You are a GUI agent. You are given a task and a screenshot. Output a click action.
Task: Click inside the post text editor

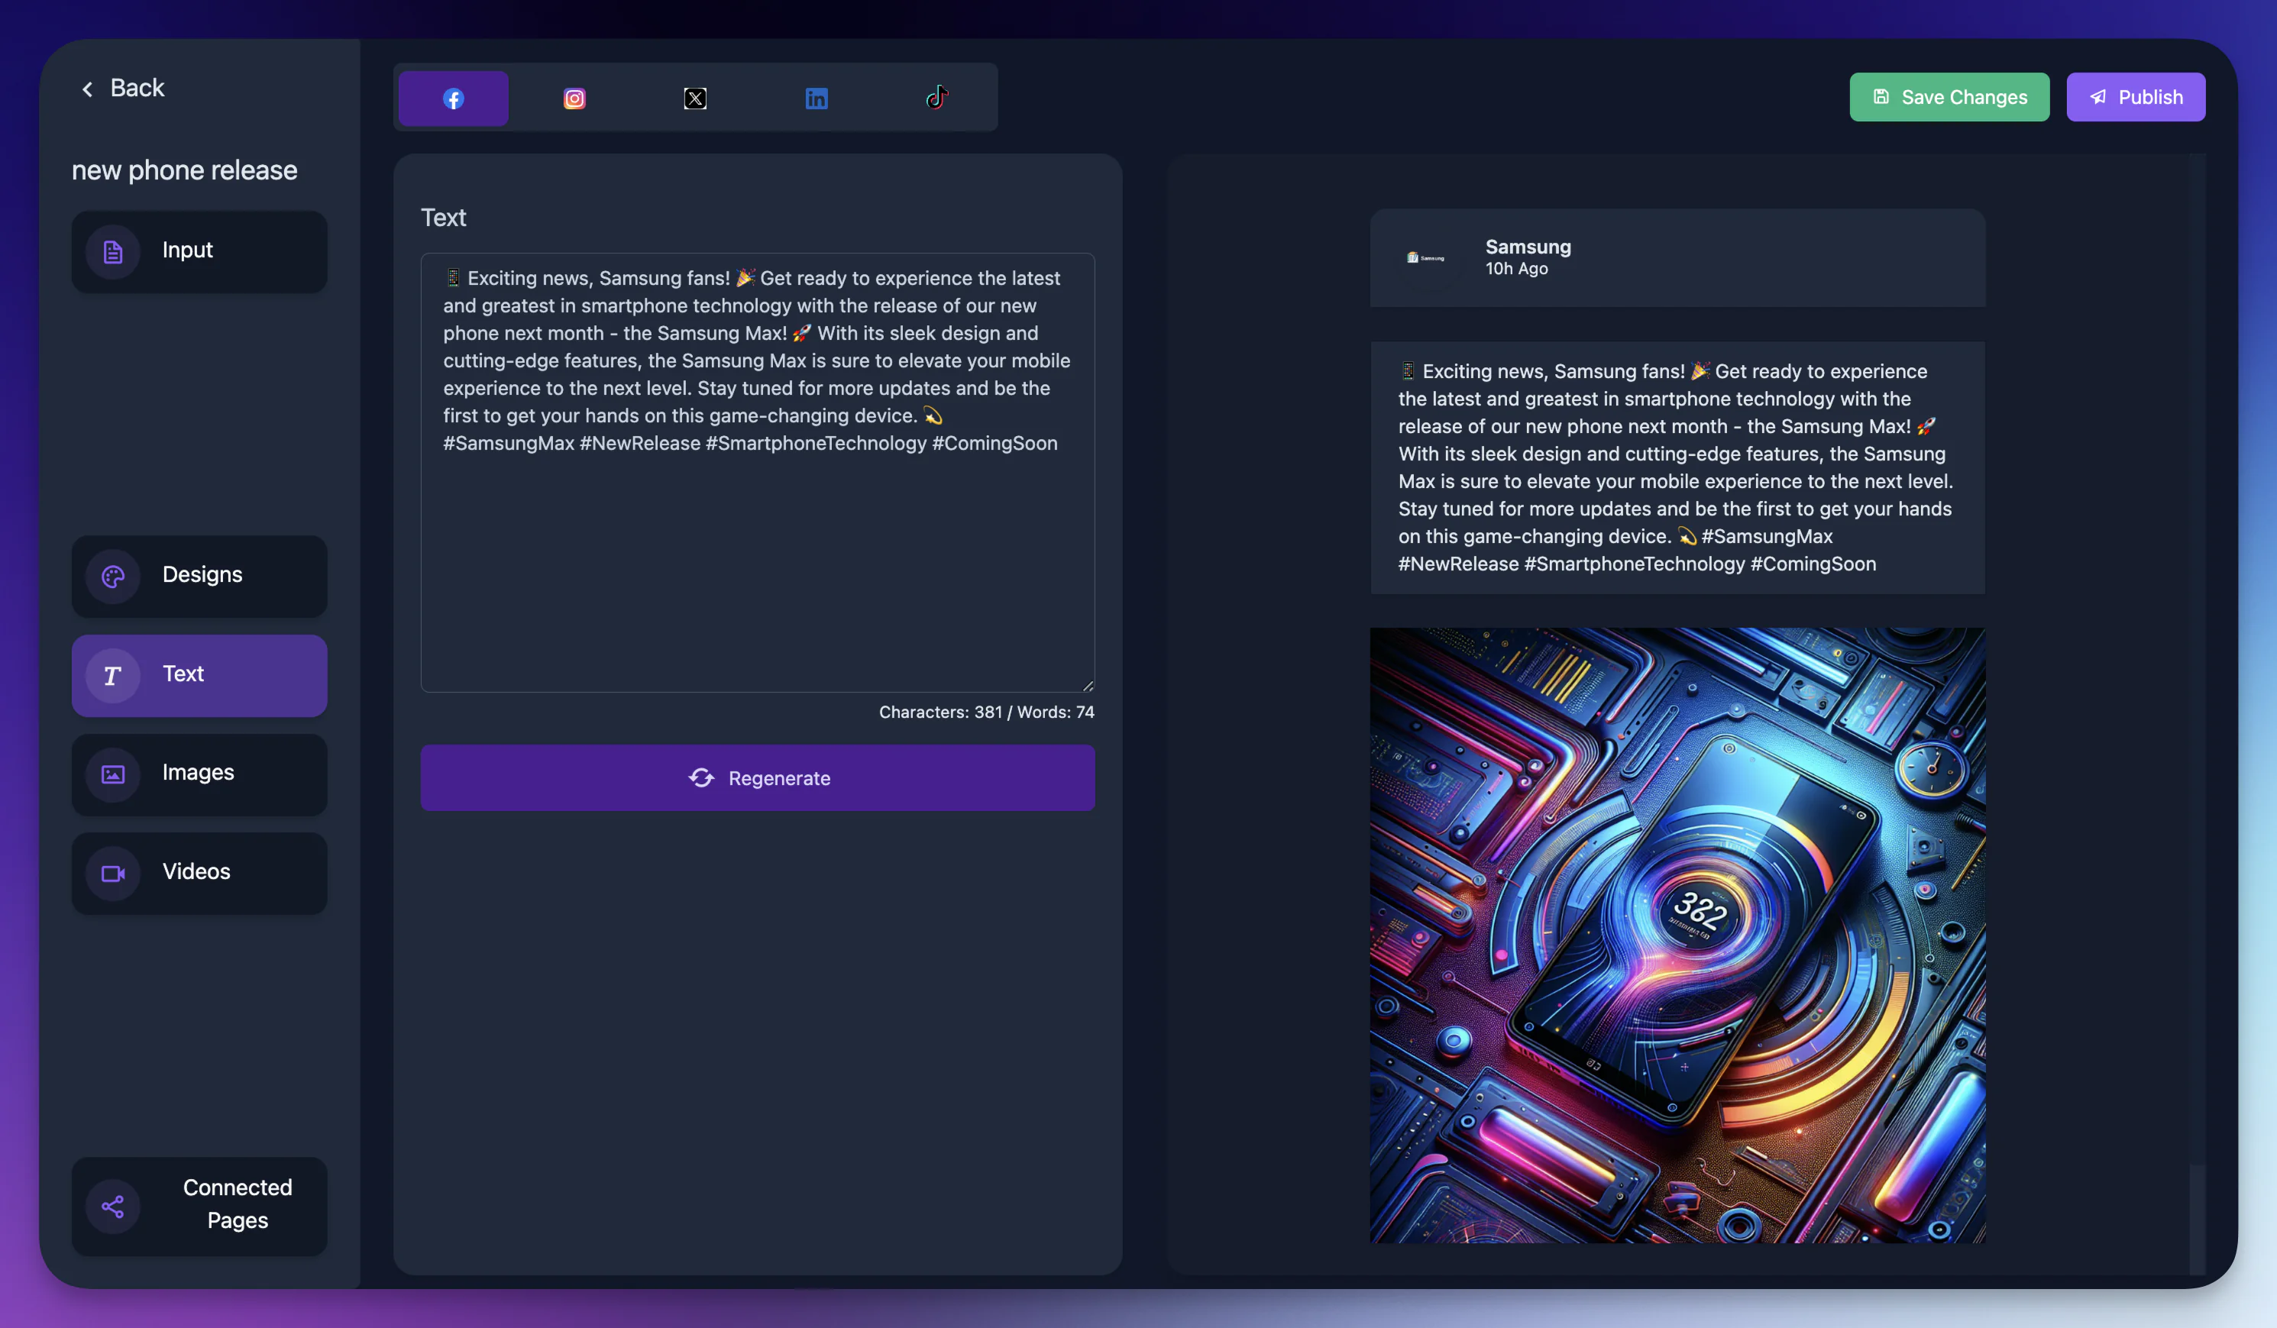click(757, 473)
